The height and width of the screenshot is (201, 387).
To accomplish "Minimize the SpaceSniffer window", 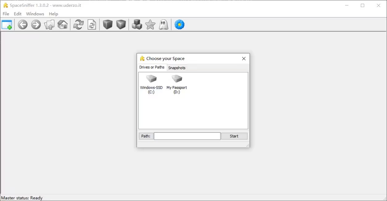I will pyautogui.click(x=347, y=6).
